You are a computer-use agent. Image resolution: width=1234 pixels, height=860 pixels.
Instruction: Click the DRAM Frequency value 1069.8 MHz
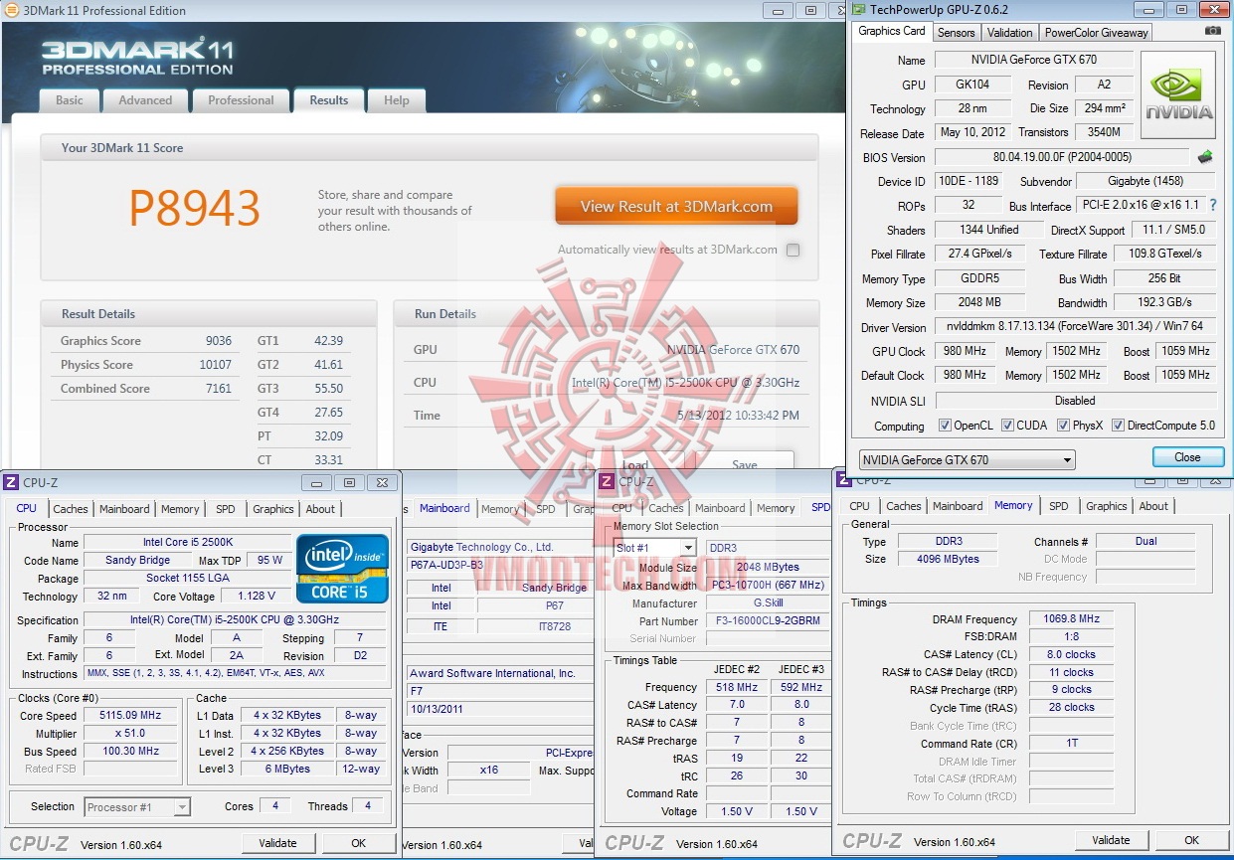coord(1071,619)
